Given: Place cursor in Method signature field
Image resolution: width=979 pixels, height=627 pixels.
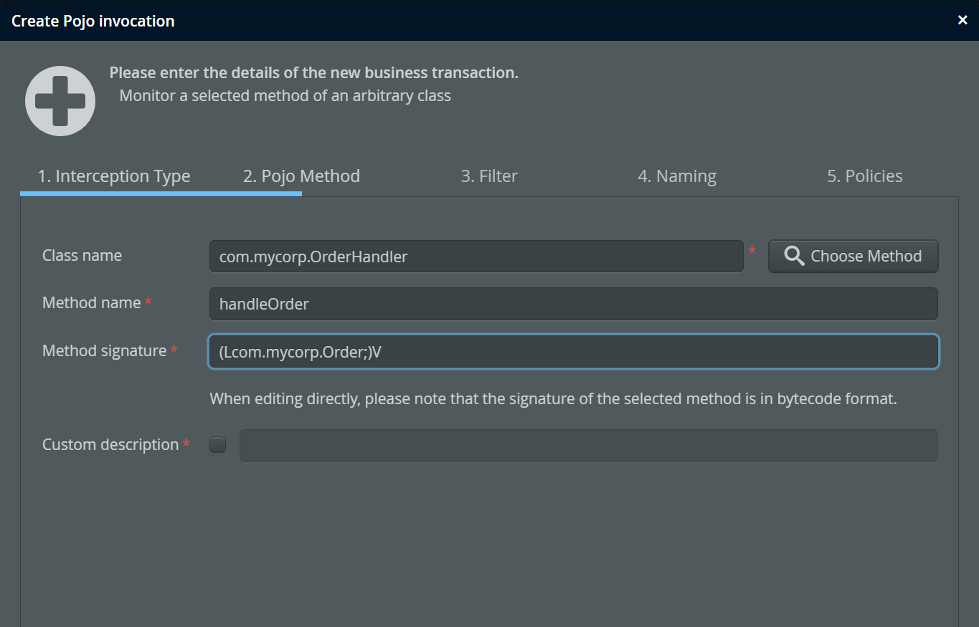Looking at the screenshot, I should click(573, 352).
